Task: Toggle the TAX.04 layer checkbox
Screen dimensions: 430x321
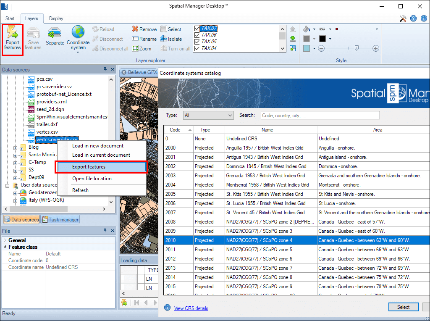Action: 197,49
